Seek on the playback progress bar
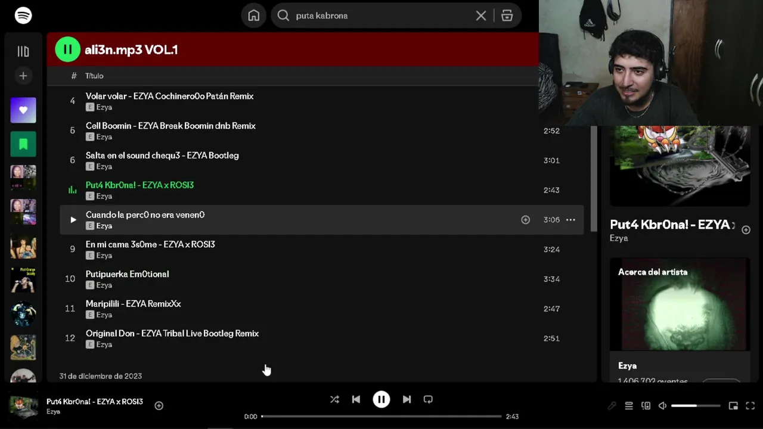The height and width of the screenshot is (429, 763). click(x=381, y=416)
